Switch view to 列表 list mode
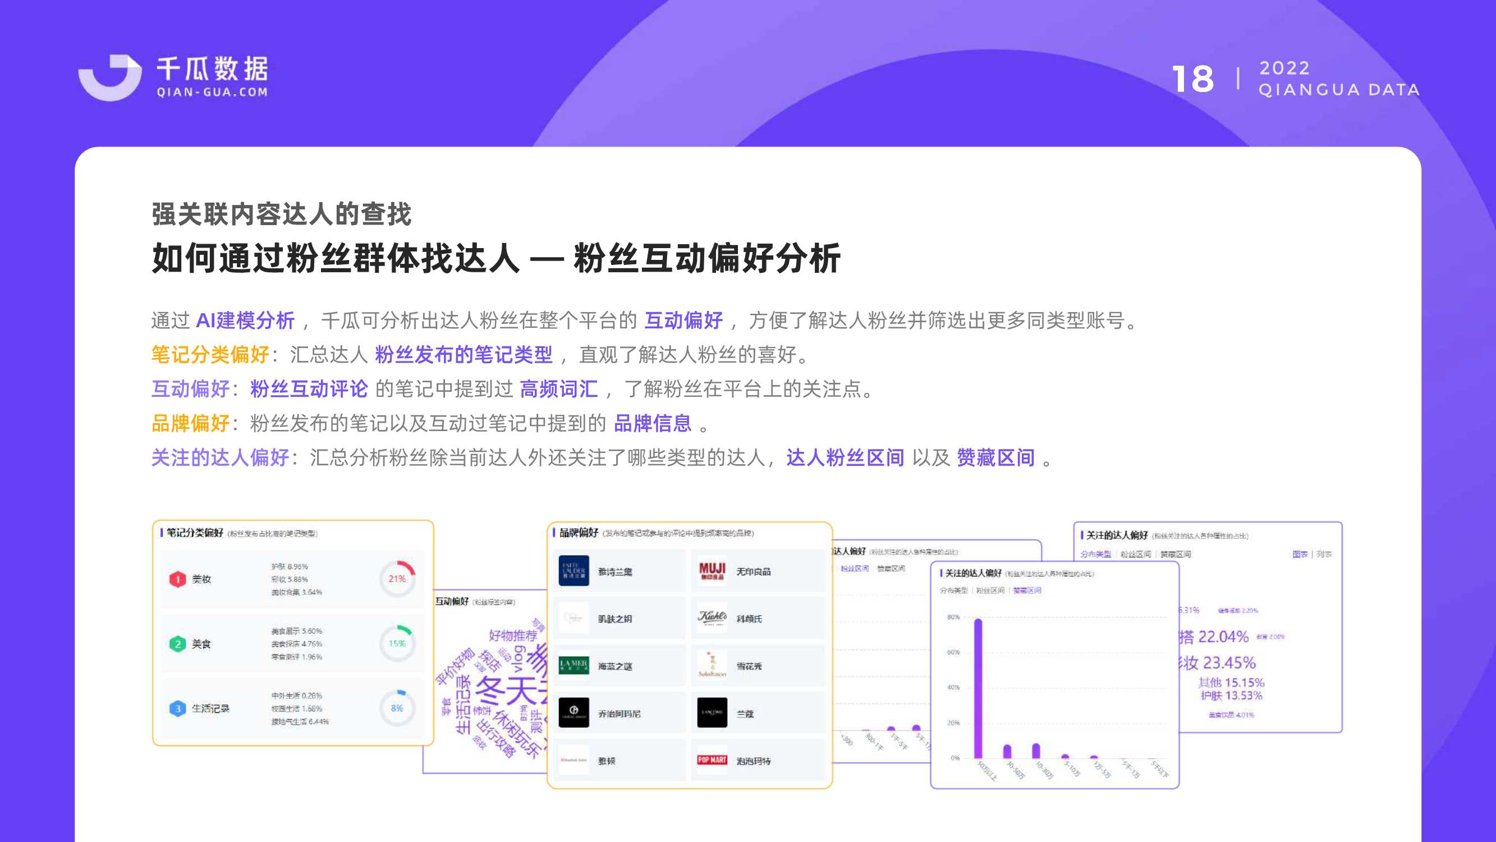The image size is (1496, 842). pos(1324,555)
